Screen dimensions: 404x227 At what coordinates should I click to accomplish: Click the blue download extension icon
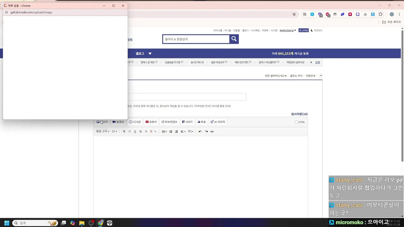(373, 14)
